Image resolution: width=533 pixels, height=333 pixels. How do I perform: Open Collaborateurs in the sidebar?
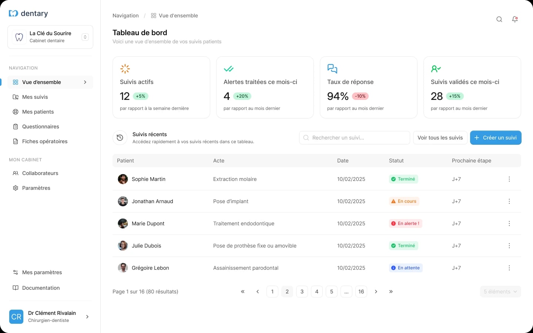point(50,173)
